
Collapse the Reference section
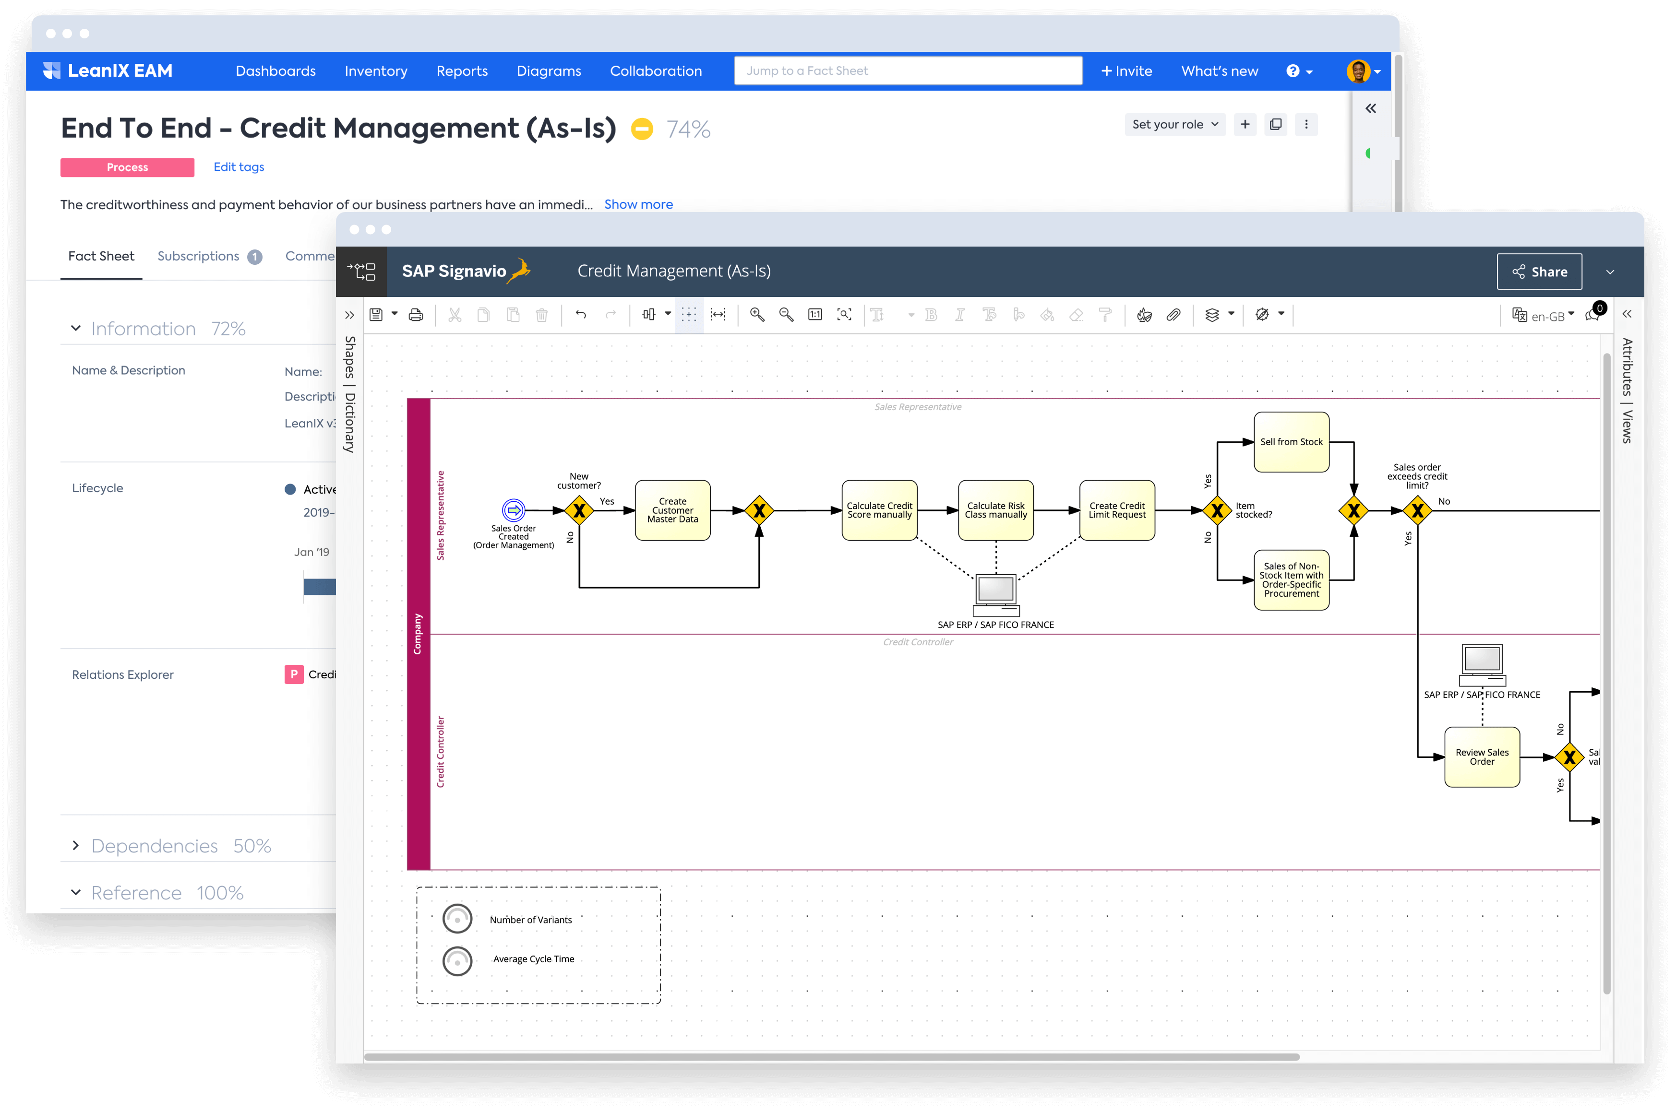[76, 892]
